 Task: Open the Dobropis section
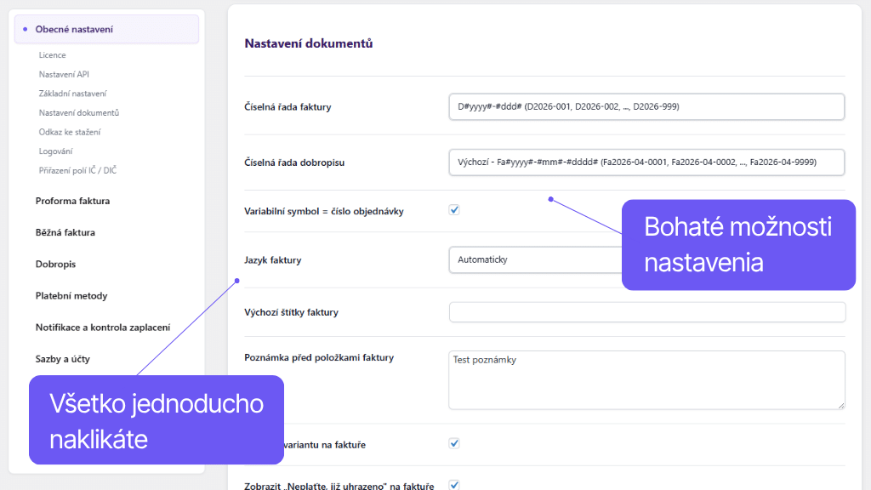click(55, 265)
